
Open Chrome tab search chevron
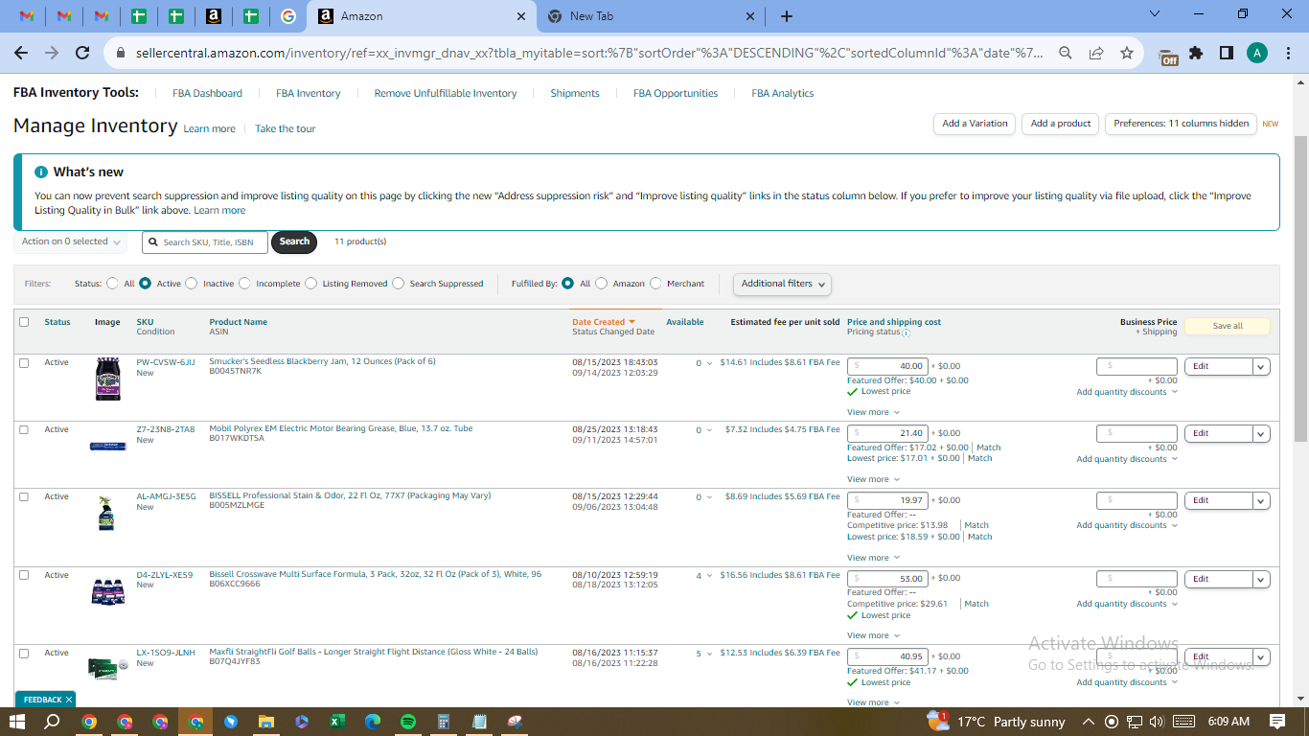pyautogui.click(x=1155, y=14)
